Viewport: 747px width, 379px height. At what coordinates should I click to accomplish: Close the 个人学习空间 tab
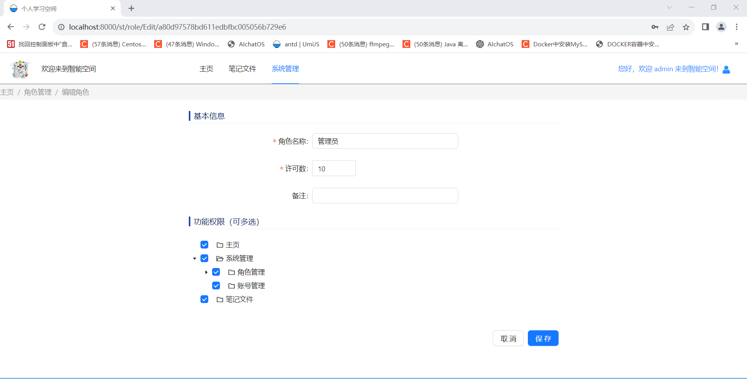pos(113,8)
